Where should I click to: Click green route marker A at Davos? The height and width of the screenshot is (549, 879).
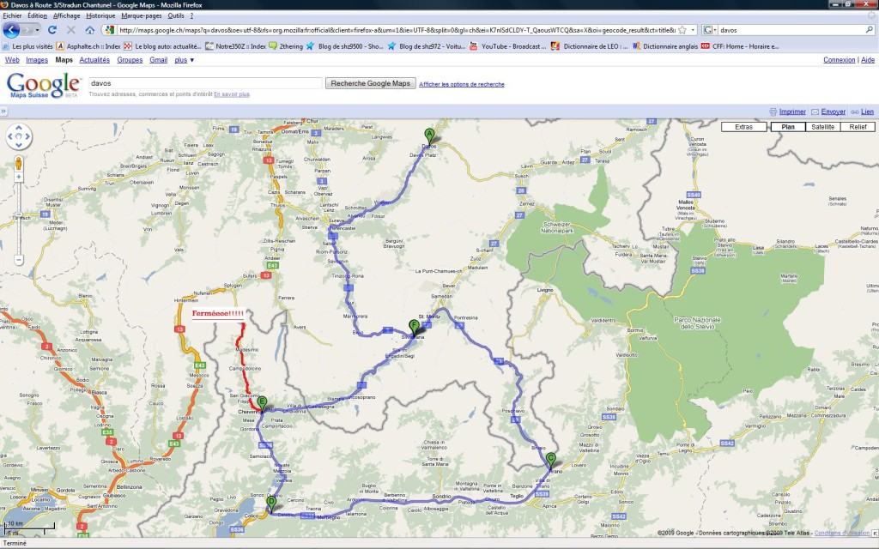[429, 134]
